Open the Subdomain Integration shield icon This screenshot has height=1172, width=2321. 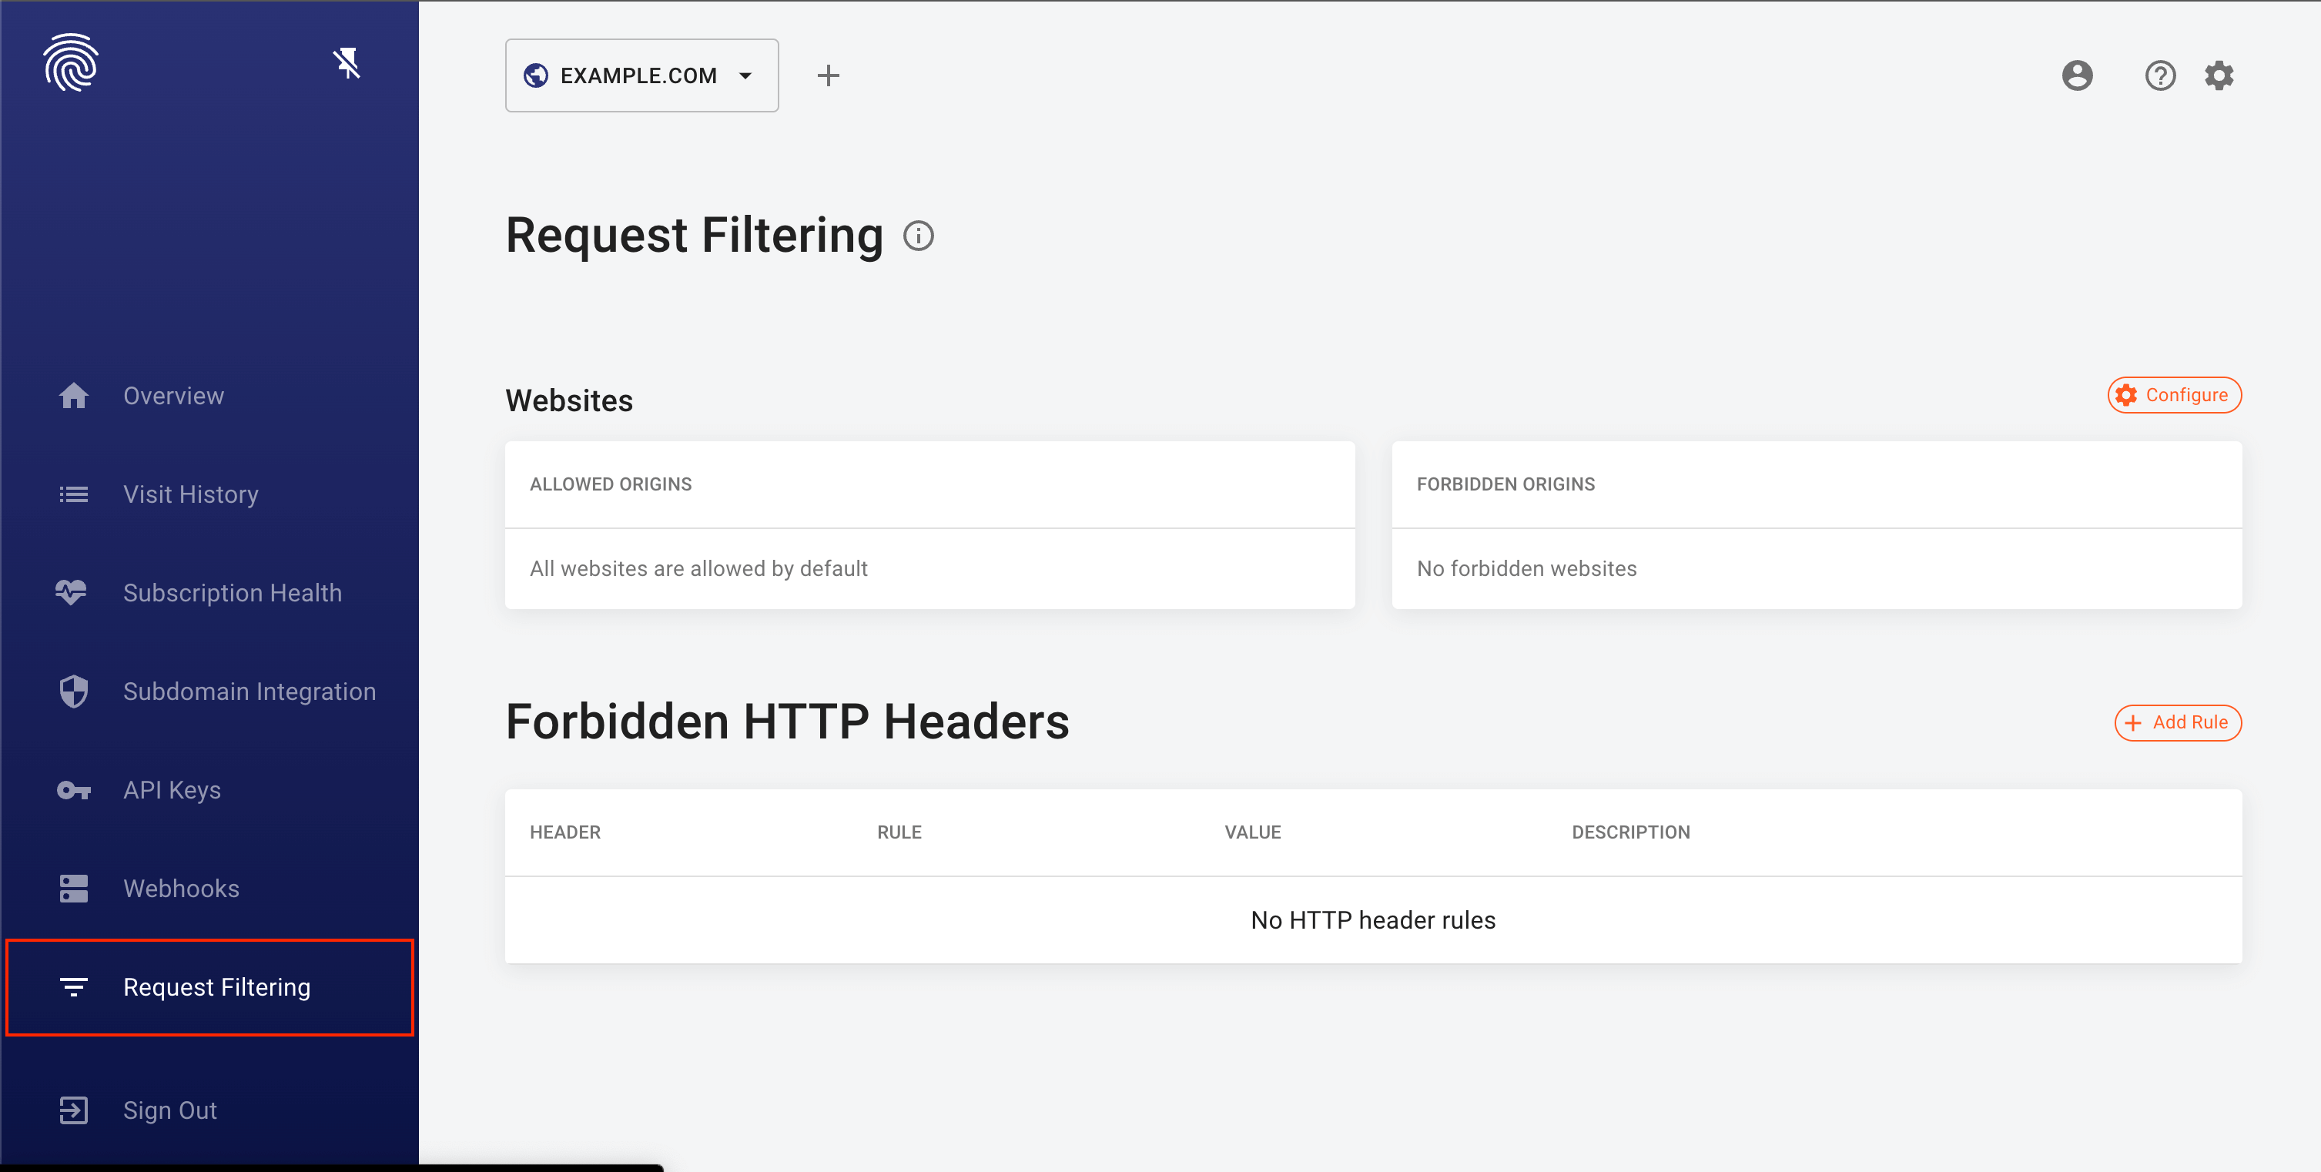tap(73, 691)
